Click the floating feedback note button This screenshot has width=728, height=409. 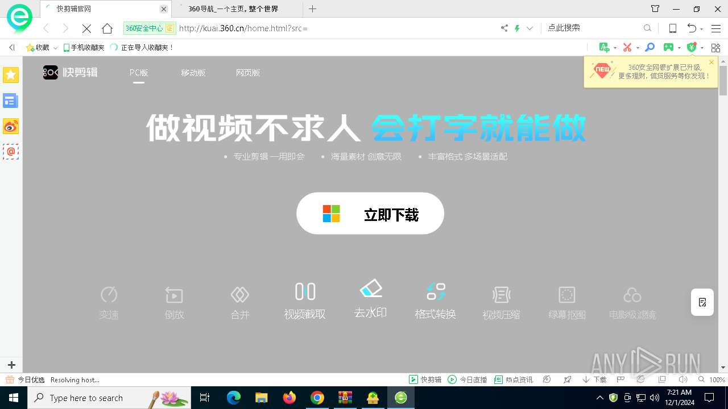pos(702,302)
